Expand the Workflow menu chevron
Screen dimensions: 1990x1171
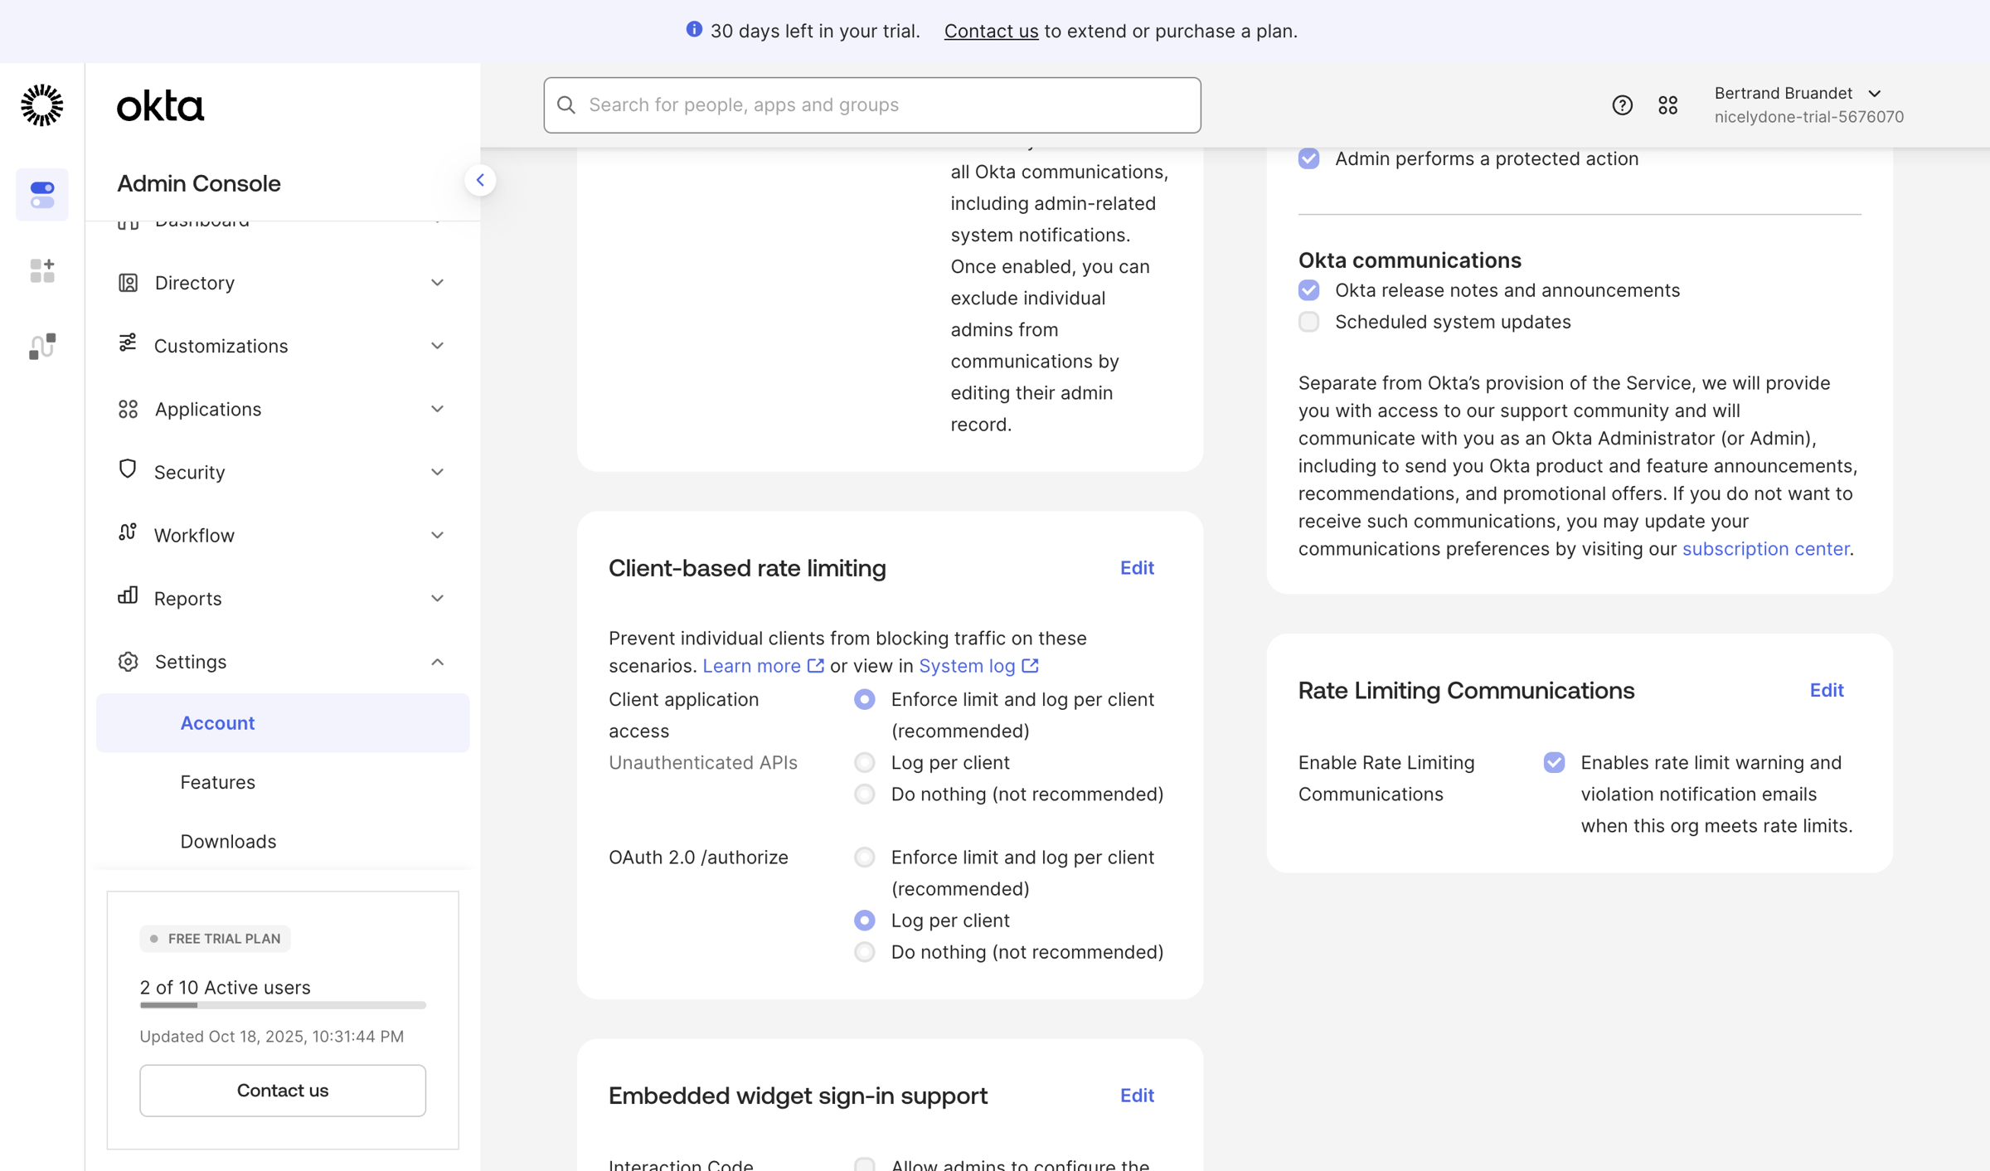[x=437, y=535]
